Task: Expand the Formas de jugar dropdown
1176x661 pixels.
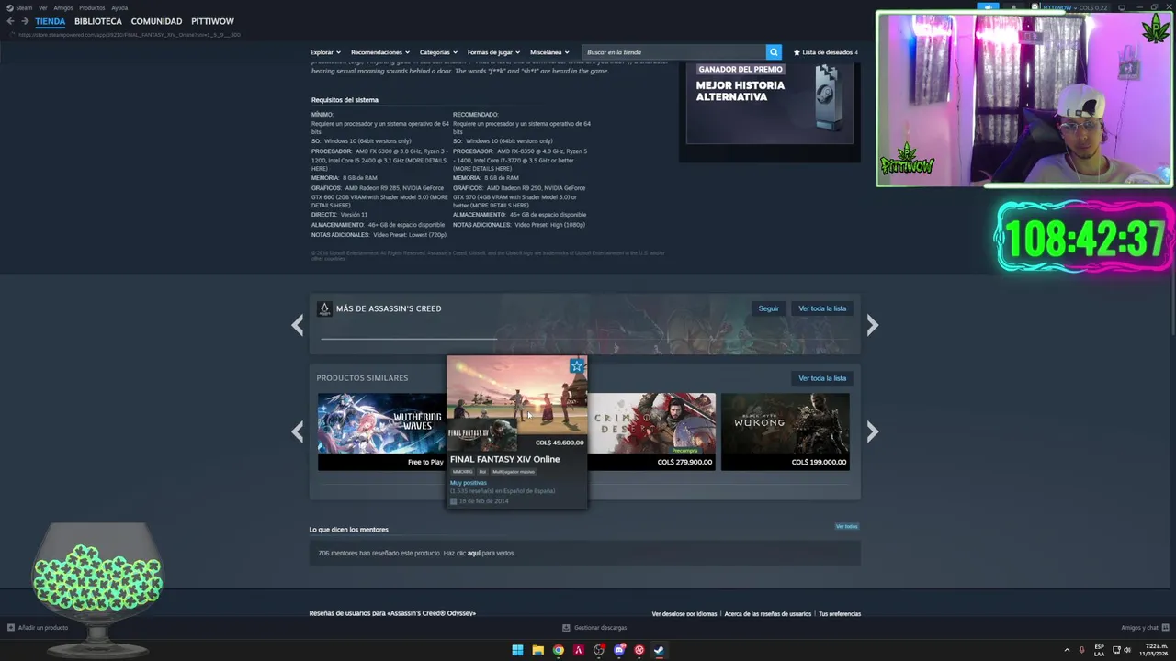Action: click(493, 52)
